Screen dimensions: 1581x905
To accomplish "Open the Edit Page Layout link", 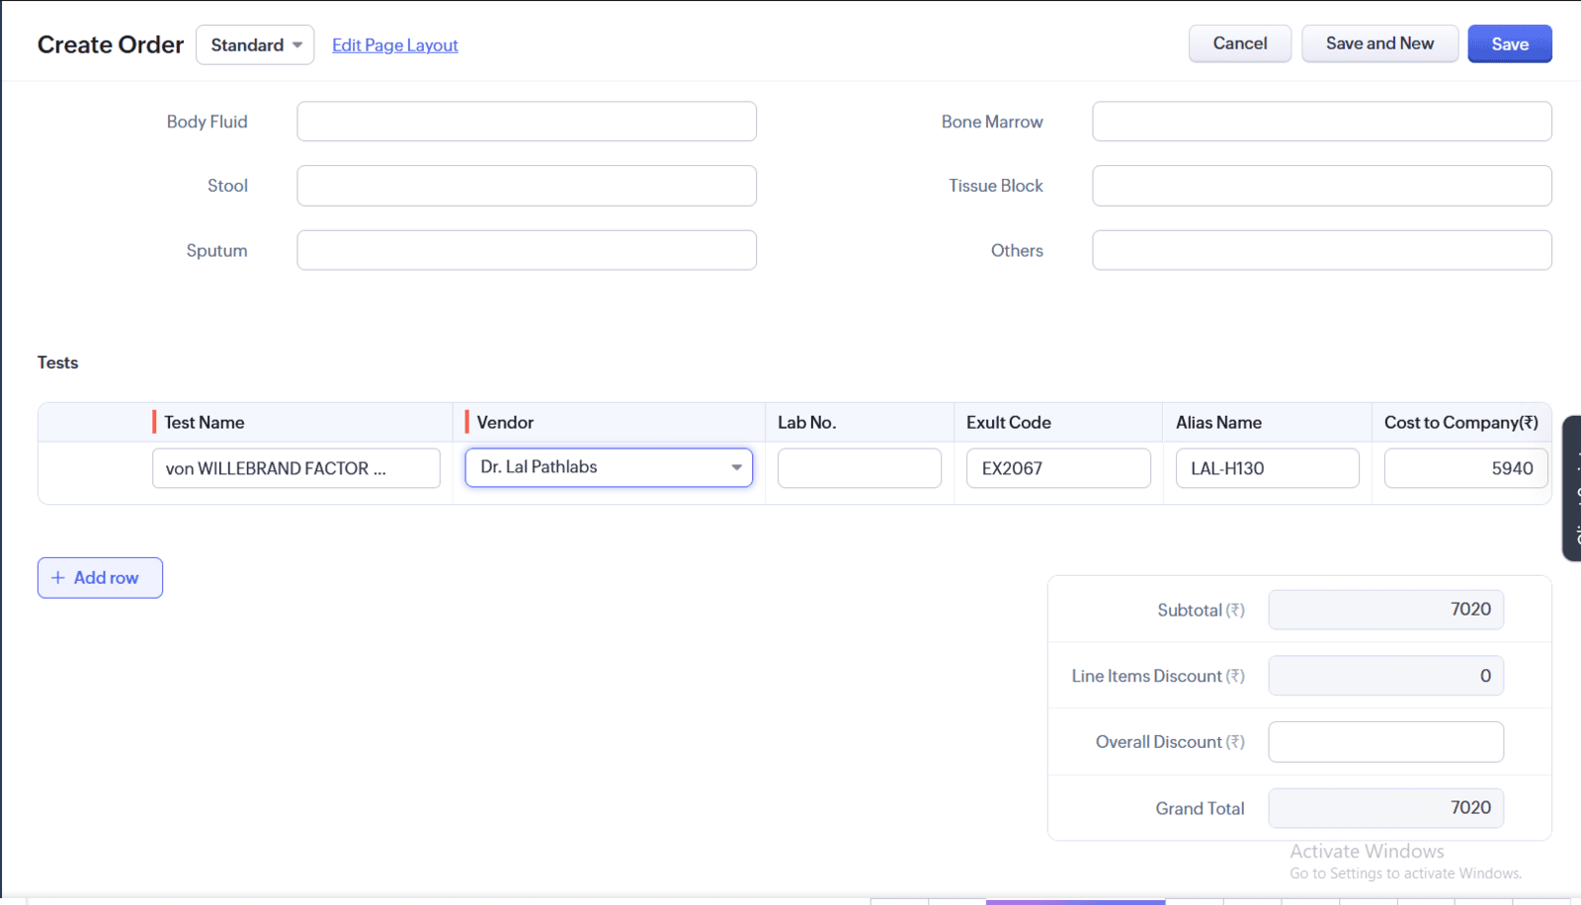I will click(394, 45).
